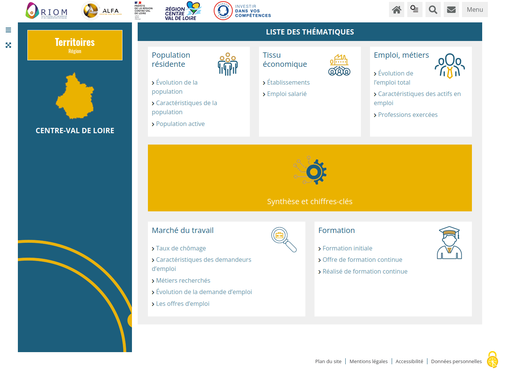Select the Territoires Région yellow button
The image size is (505, 373).
[x=75, y=45]
